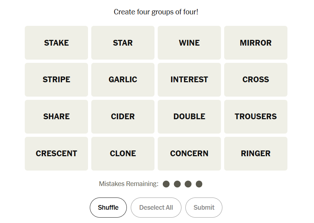Select the GARLIC tile
The width and height of the screenshot is (314, 223).
[x=123, y=80]
